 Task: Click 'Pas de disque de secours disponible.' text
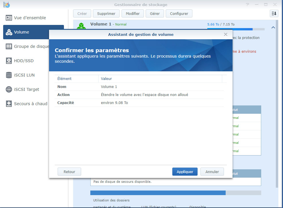pyautogui.click(x=122, y=182)
